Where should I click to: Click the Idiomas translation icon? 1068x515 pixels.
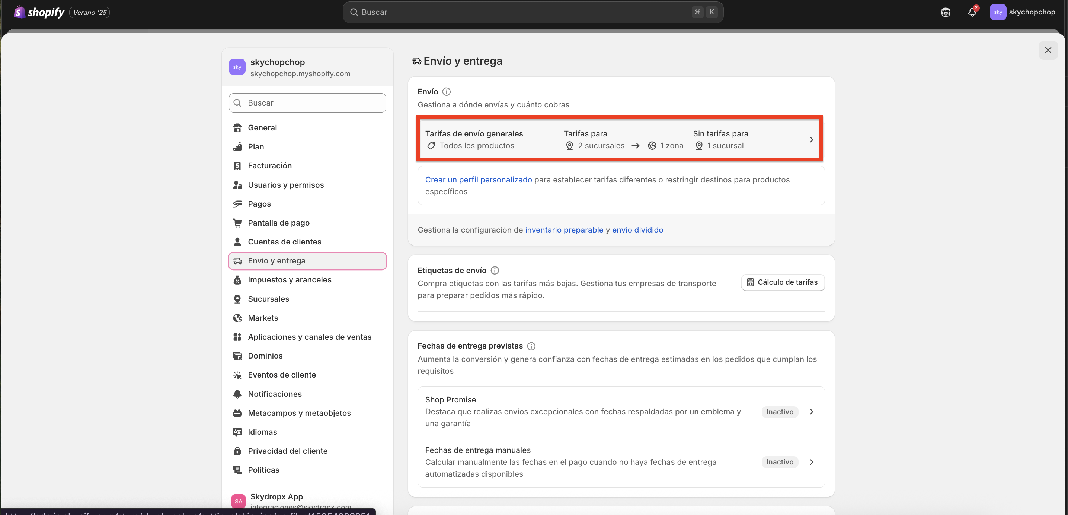(237, 432)
